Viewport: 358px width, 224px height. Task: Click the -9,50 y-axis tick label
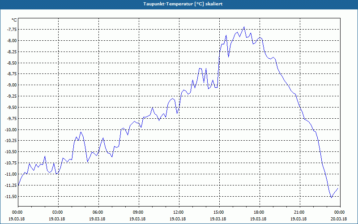(x=11, y=108)
